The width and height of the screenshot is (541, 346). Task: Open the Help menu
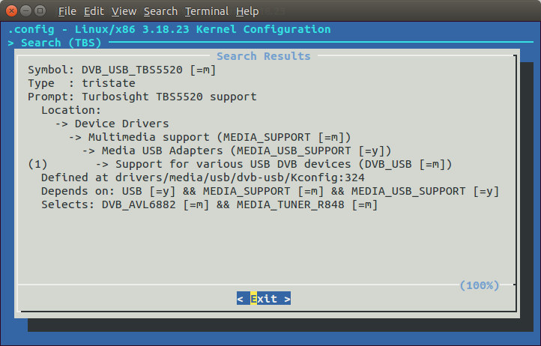pos(247,11)
